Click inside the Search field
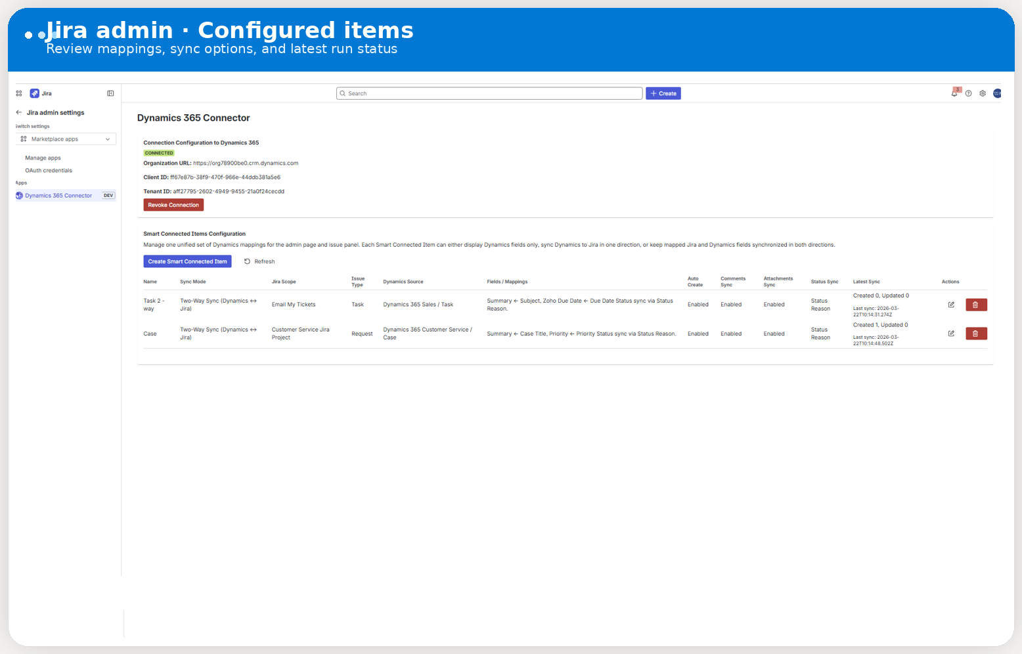The height and width of the screenshot is (654, 1022). tap(489, 93)
